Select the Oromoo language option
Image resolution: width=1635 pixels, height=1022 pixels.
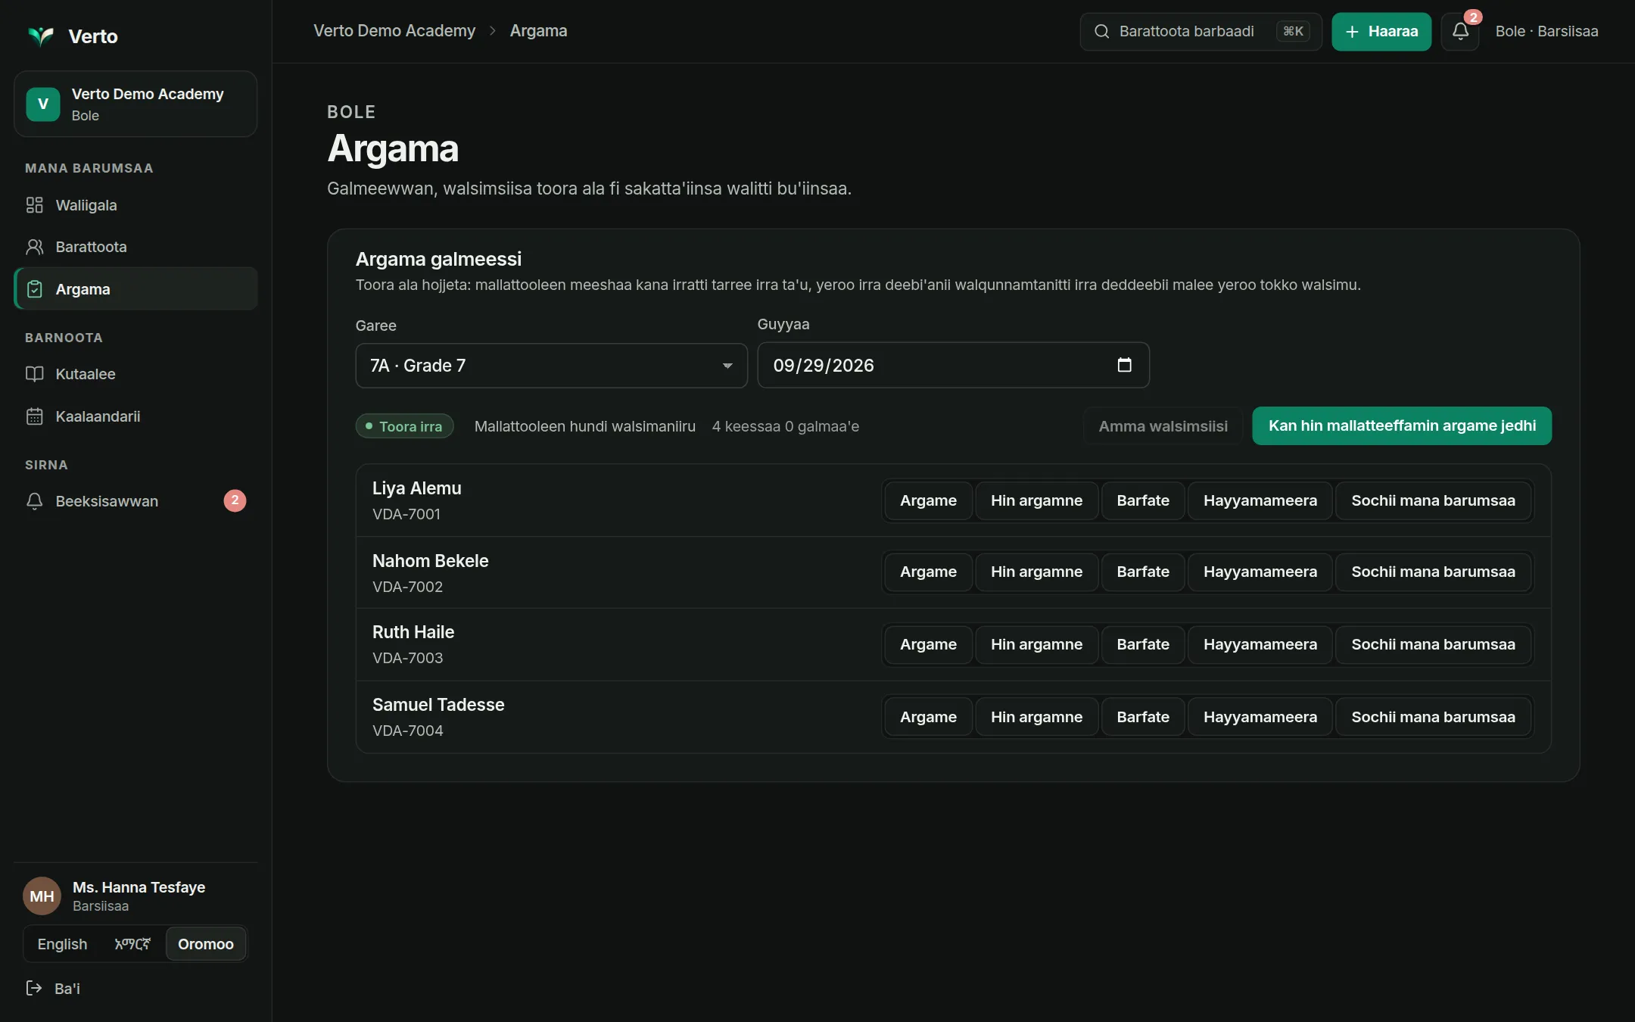click(206, 944)
